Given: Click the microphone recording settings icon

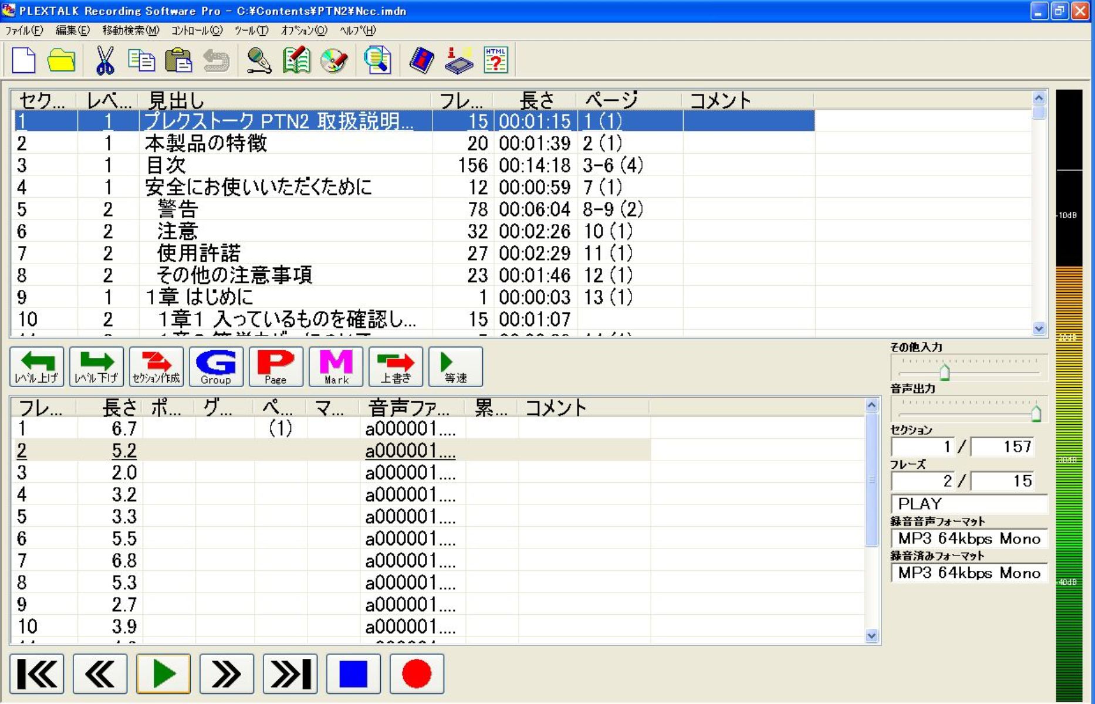Looking at the screenshot, I should 259,60.
